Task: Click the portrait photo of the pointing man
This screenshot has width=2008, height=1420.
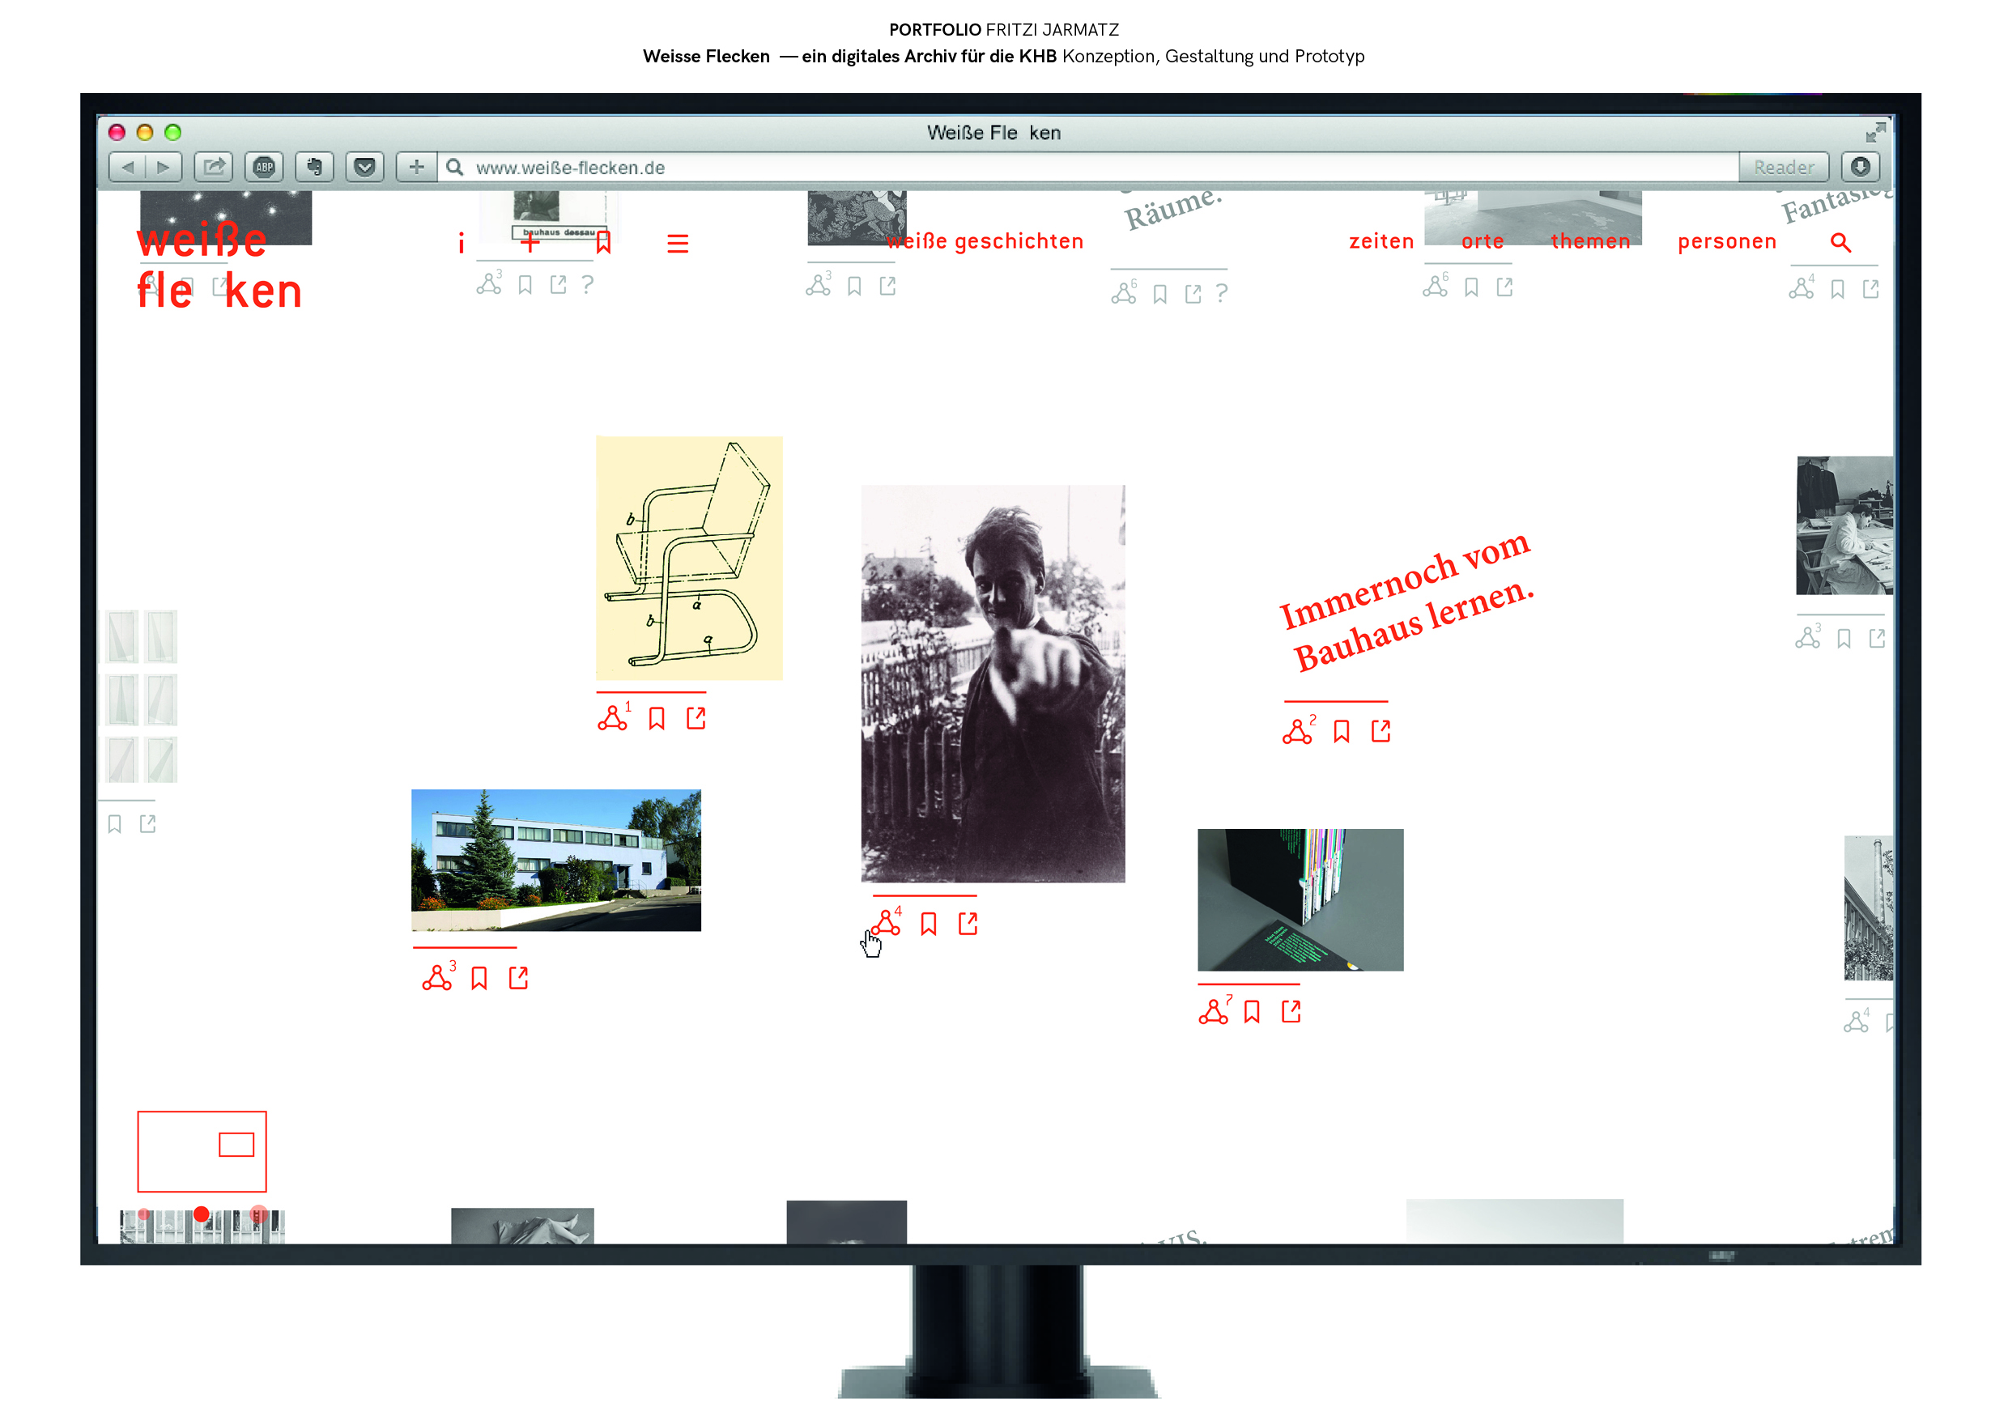Action: click(x=993, y=691)
